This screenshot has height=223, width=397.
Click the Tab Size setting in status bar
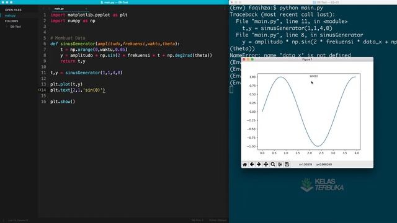tap(197, 221)
